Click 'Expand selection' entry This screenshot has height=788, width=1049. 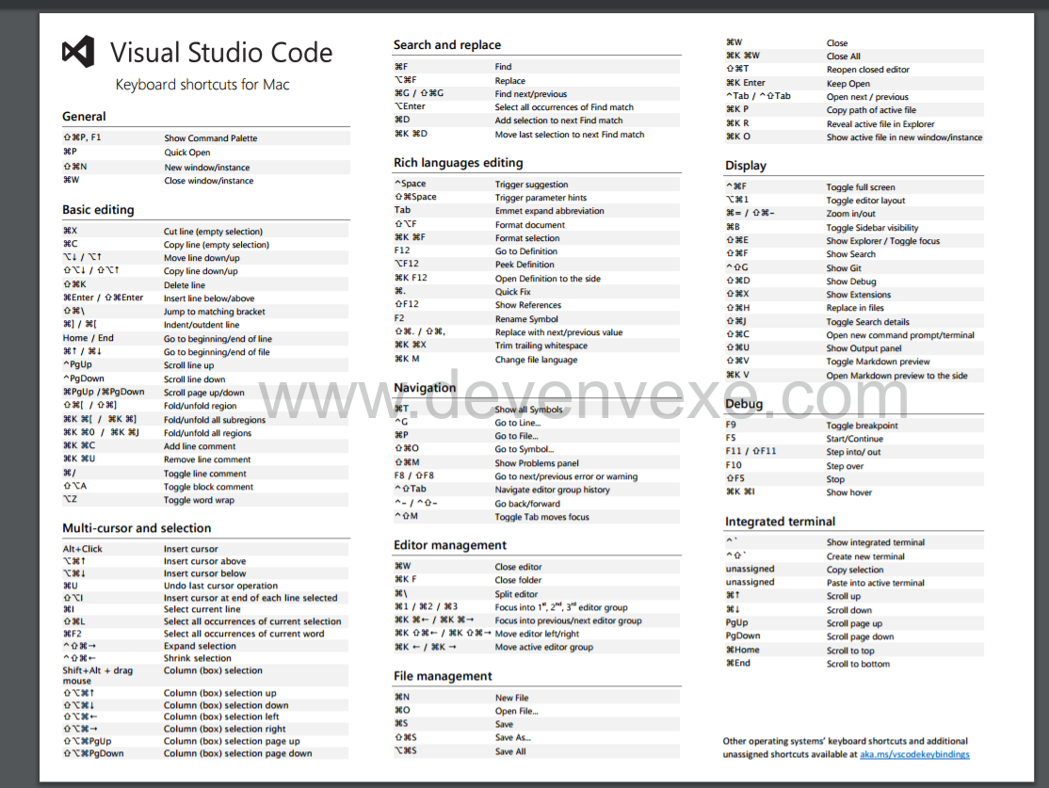pos(200,646)
